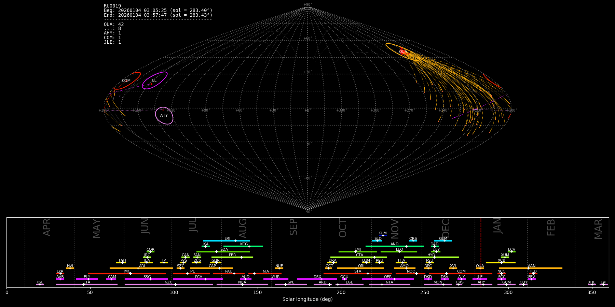The height and width of the screenshot is (307, 615).
Task: Select the red dashed current solar longitude line
Action: point(481,252)
